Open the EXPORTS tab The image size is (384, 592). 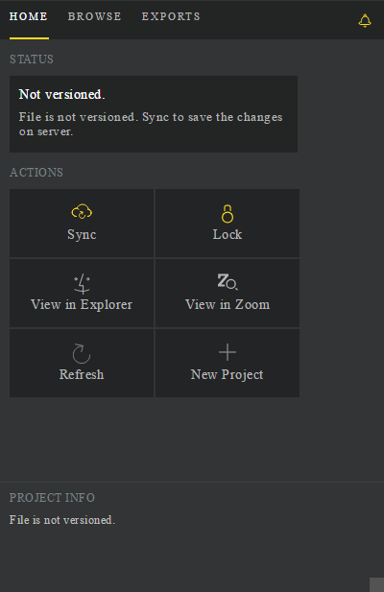tap(171, 16)
